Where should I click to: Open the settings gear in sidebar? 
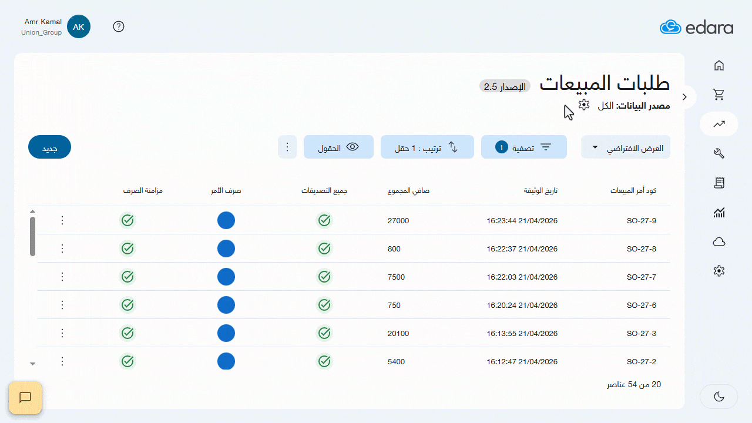(x=719, y=271)
